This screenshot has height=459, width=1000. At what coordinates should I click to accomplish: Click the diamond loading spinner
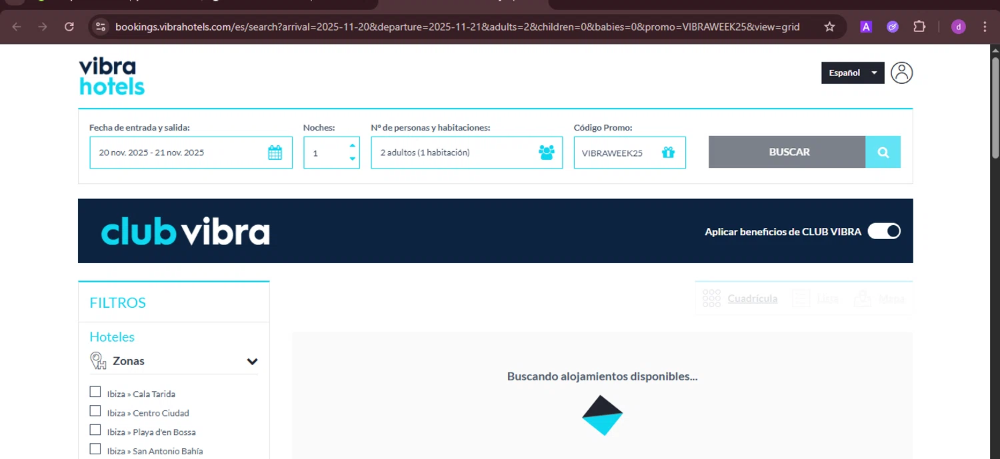602,415
